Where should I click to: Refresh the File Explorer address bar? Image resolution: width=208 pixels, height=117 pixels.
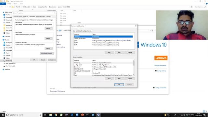coord(192,7)
